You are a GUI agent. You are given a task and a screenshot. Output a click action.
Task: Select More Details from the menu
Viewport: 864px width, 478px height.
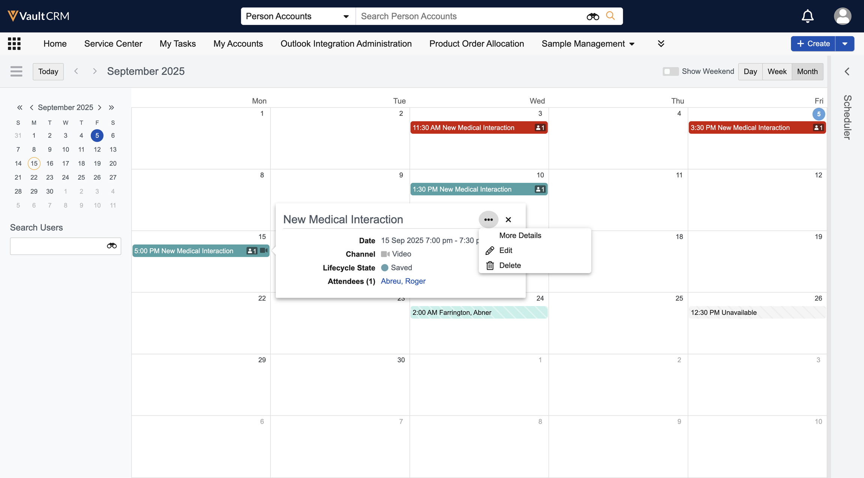coord(520,235)
